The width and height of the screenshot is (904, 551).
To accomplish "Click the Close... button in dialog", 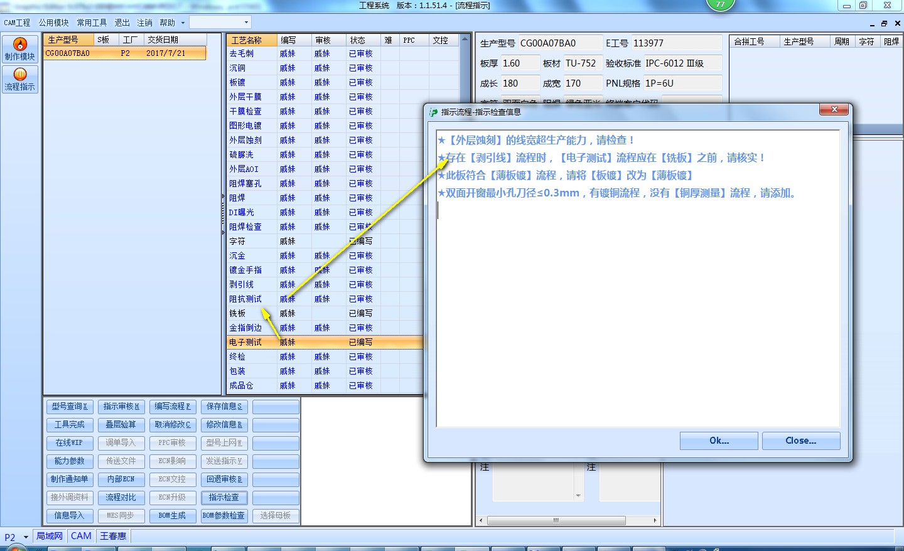I will (801, 441).
